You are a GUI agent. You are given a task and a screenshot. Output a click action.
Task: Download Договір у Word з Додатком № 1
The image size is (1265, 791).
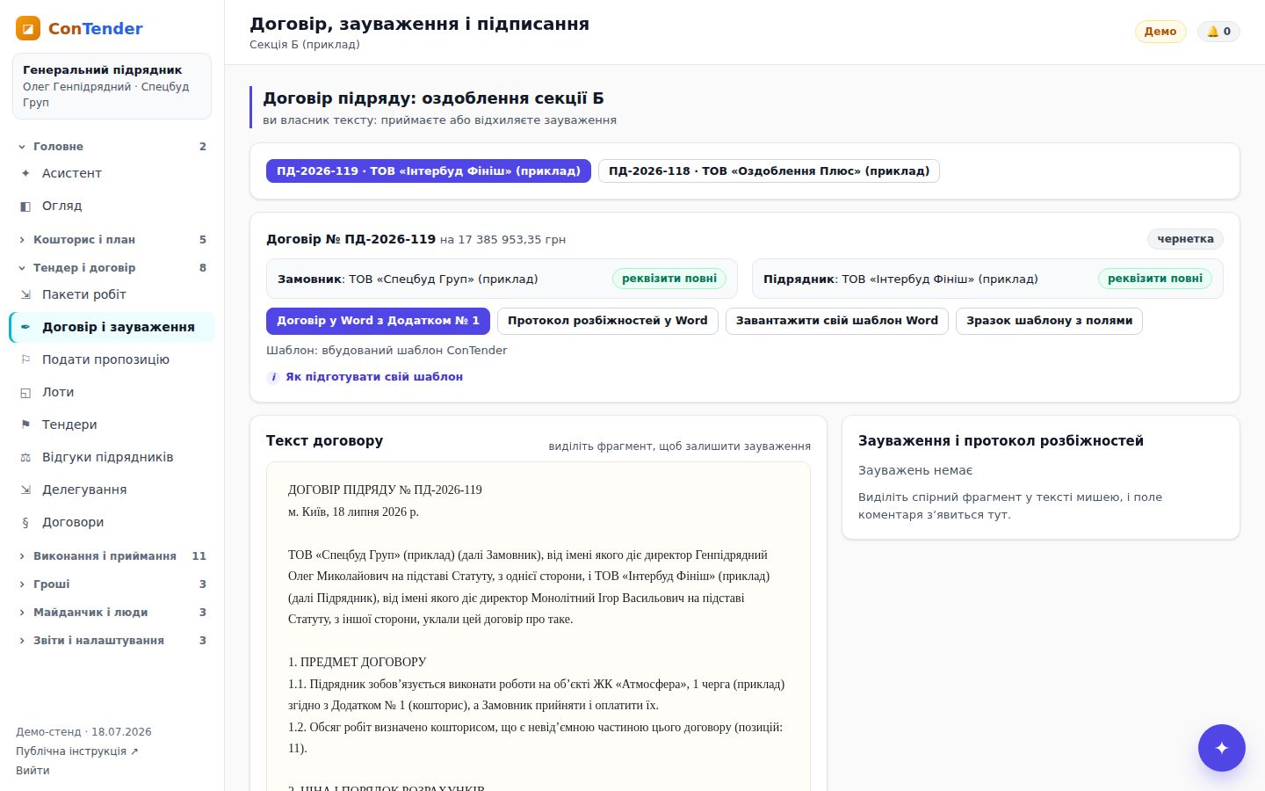click(378, 321)
